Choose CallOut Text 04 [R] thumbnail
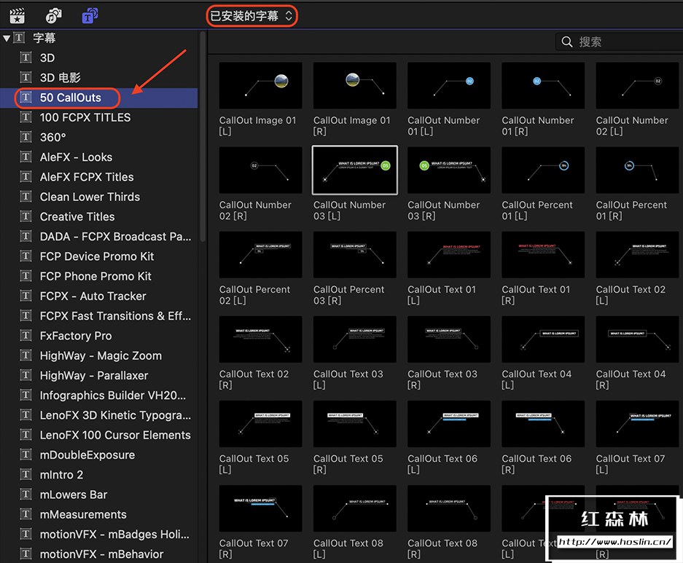Viewport: 683px width, 563px height. pos(637,339)
